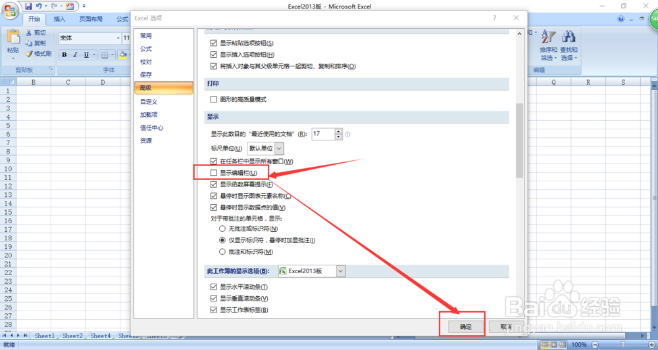The height and width of the screenshot is (350, 658).
Task: Toggle 悬停时显示图表元素名称 checkbox
Action: pos(214,196)
